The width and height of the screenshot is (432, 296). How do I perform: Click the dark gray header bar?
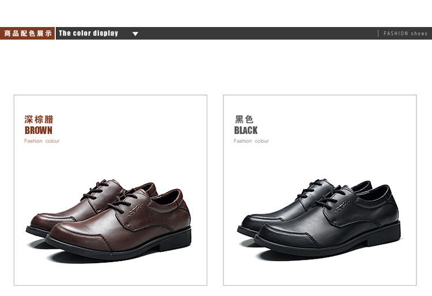244,33
